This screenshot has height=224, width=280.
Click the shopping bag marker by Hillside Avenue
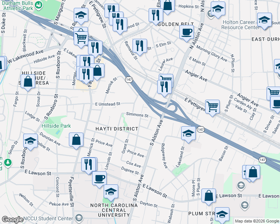point(28,83)
